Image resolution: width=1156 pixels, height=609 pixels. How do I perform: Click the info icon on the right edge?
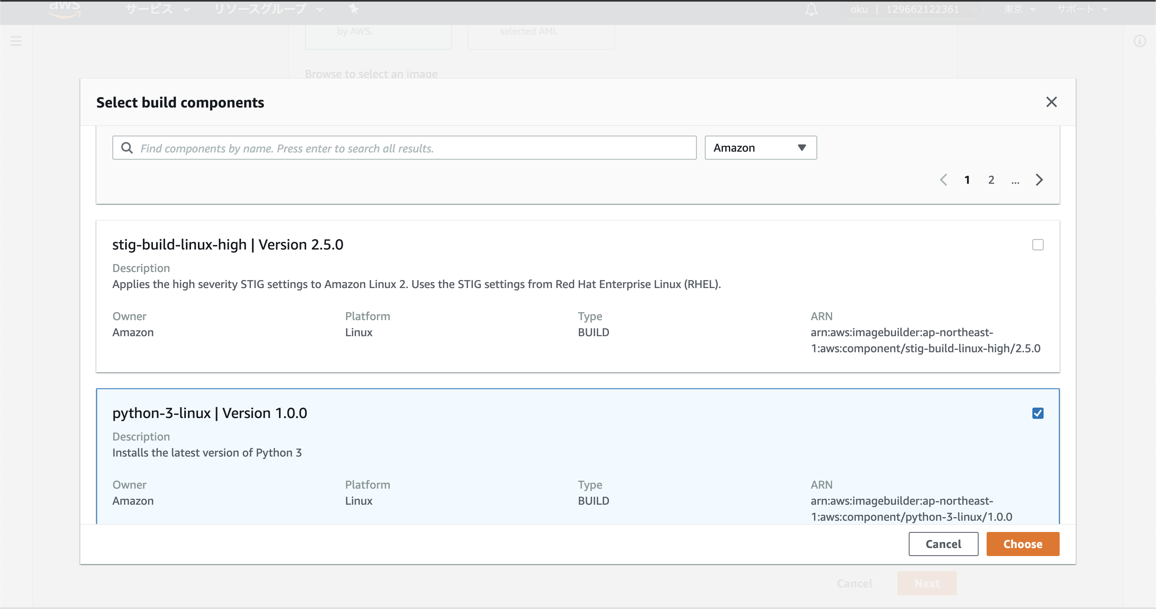[x=1140, y=41]
